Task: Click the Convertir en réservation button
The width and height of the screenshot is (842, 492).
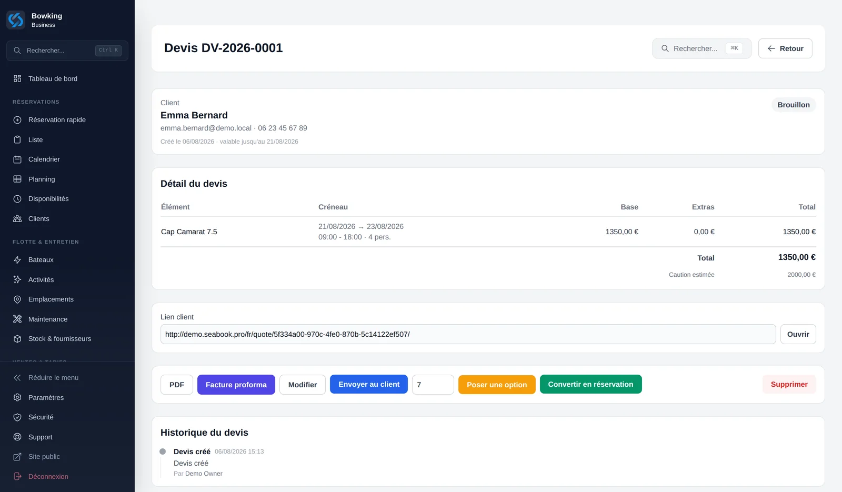Action: pos(590,384)
